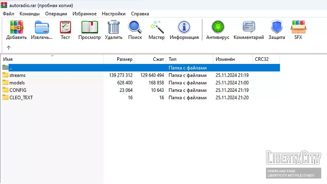
Task: Open the Избранное menu
Action: [84, 14]
